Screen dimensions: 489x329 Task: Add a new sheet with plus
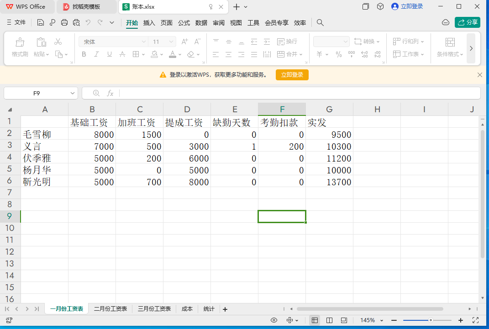[225, 309]
